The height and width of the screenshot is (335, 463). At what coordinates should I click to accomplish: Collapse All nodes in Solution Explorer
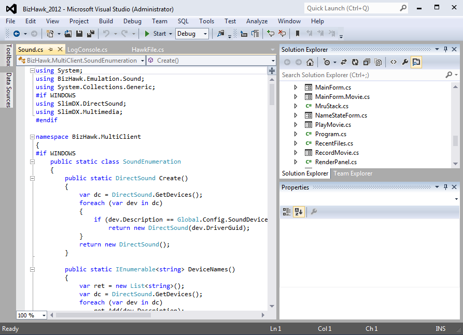[367, 62]
